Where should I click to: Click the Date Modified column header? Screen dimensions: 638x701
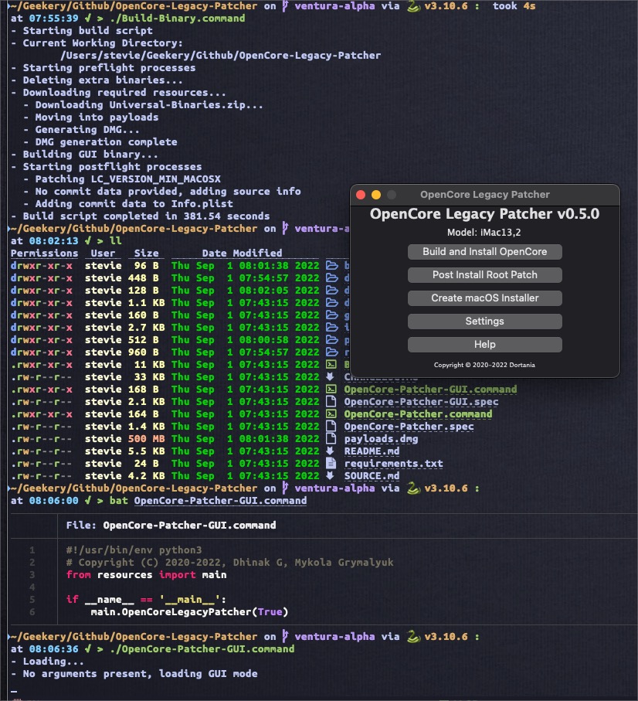click(x=242, y=254)
